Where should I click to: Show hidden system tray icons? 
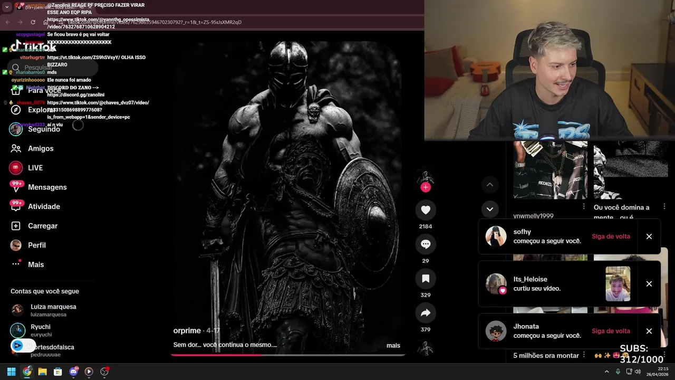606,372
